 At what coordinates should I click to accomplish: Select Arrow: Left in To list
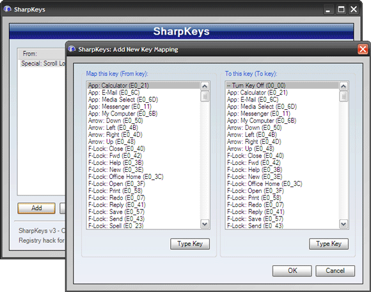click(x=283, y=135)
